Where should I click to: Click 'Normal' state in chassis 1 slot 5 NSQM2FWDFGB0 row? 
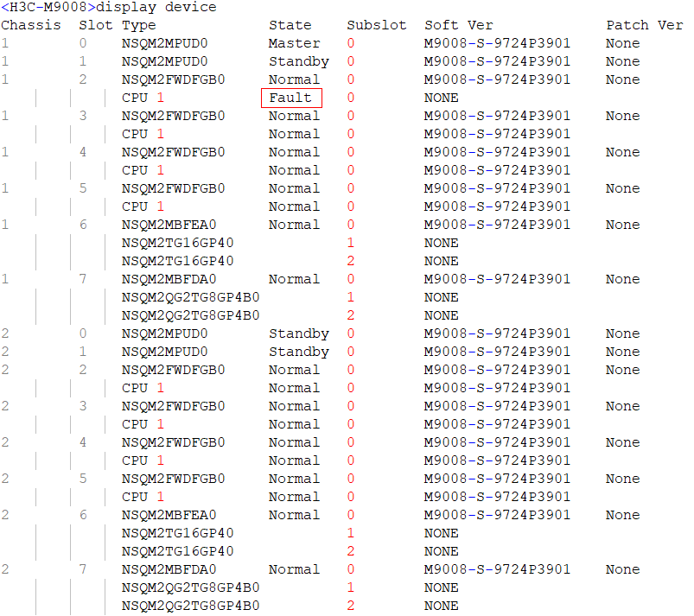(295, 188)
